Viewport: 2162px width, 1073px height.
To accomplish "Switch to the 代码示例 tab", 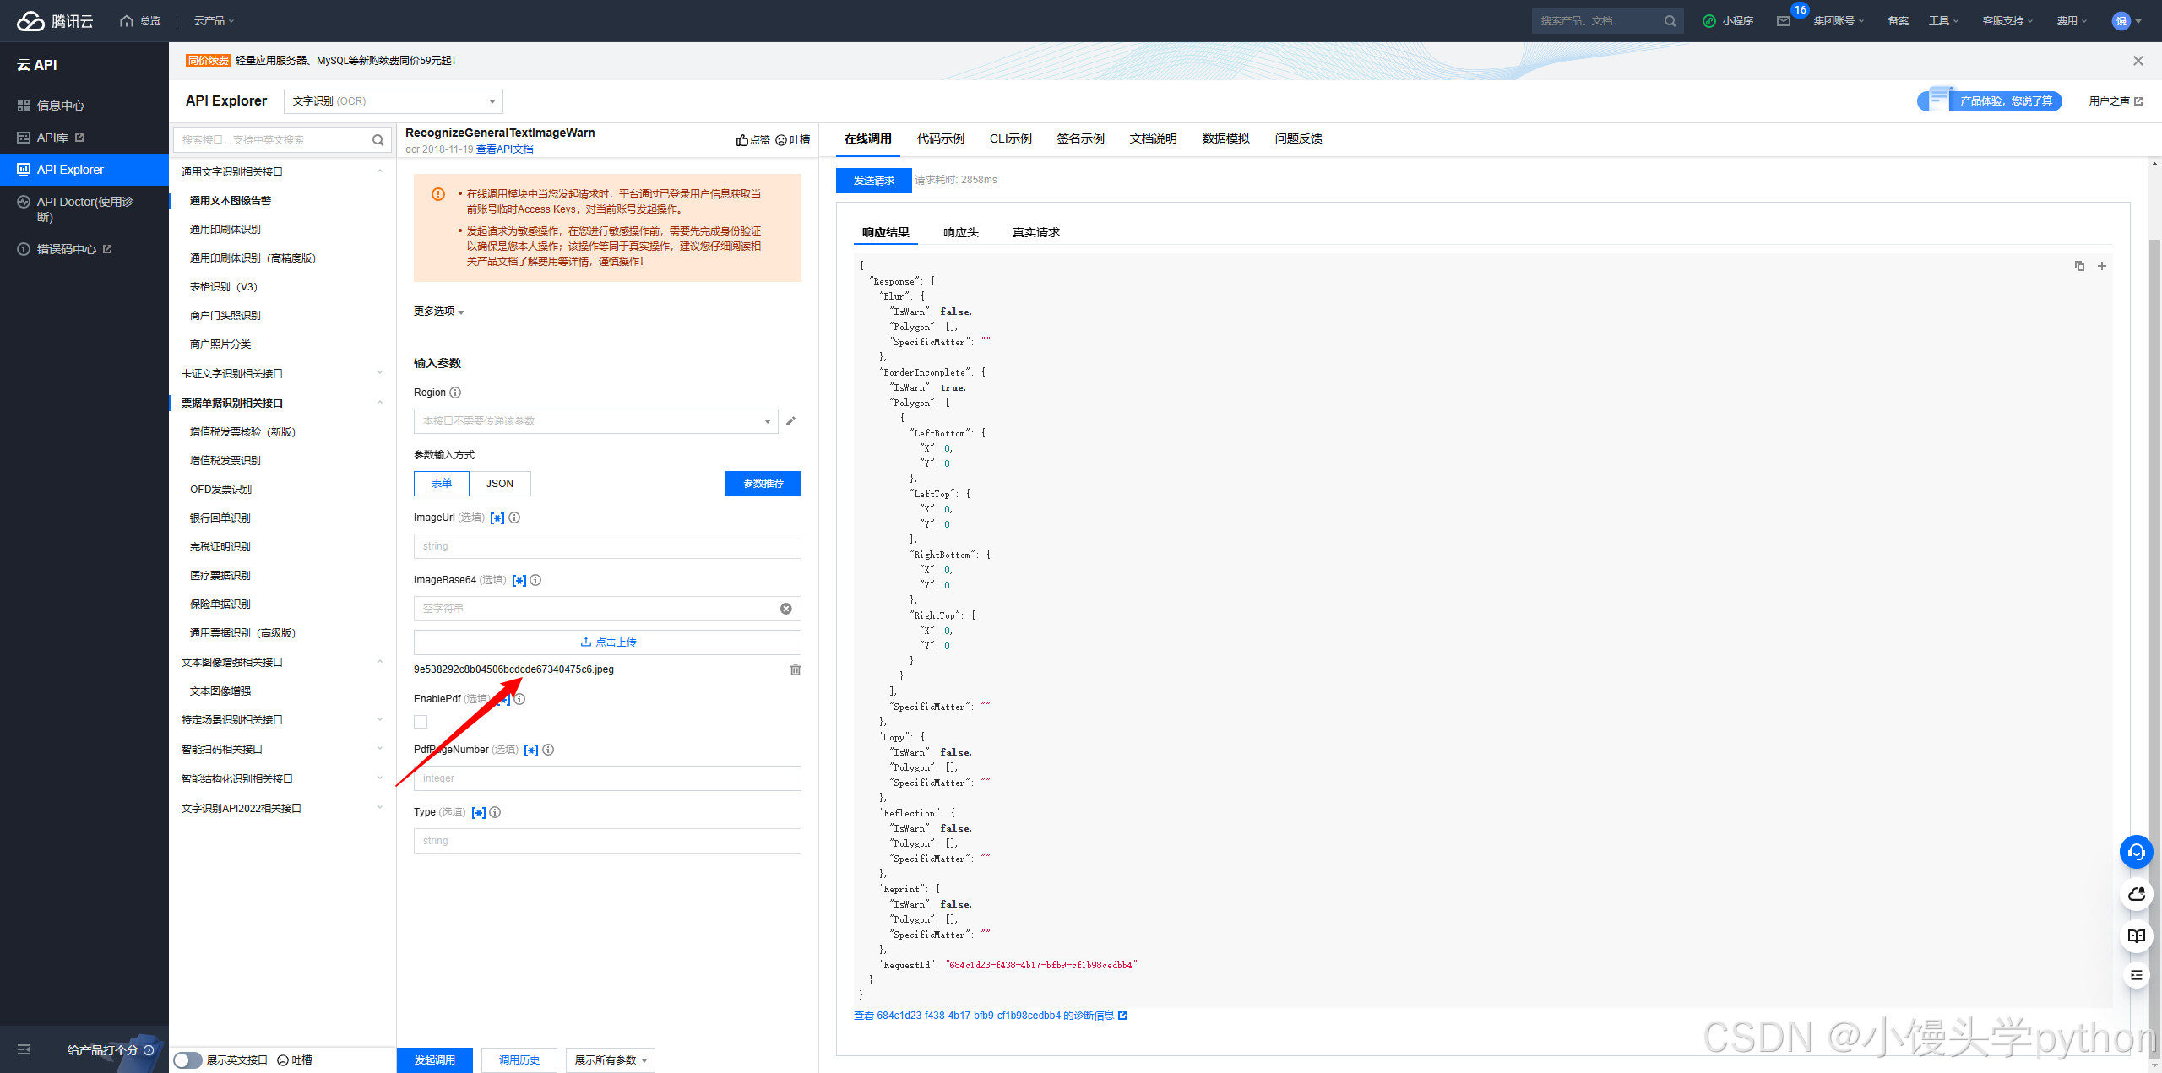I will [940, 138].
